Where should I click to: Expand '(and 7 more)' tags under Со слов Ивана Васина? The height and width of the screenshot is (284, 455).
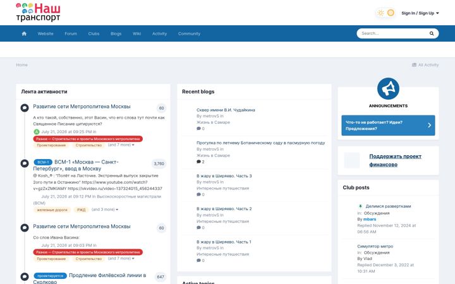click(x=121, y=258)
